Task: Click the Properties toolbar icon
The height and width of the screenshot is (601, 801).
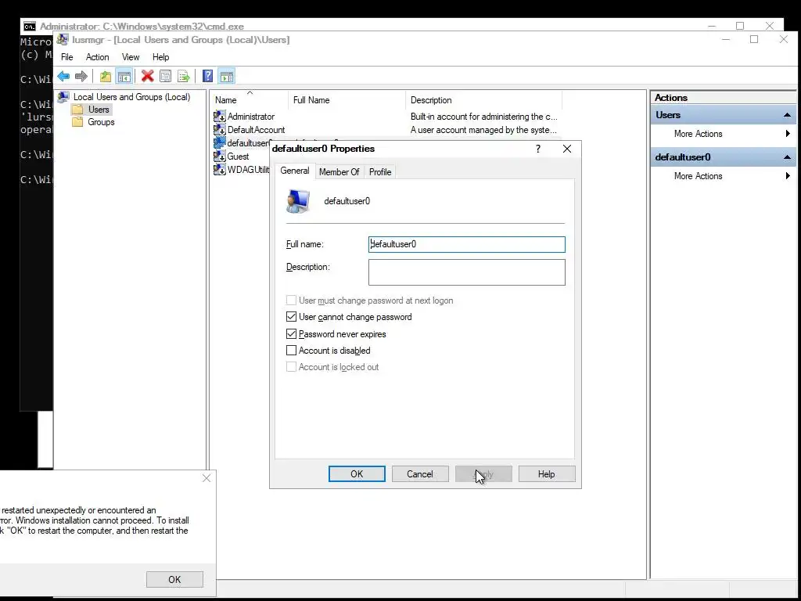Action: tap(166, 77)
